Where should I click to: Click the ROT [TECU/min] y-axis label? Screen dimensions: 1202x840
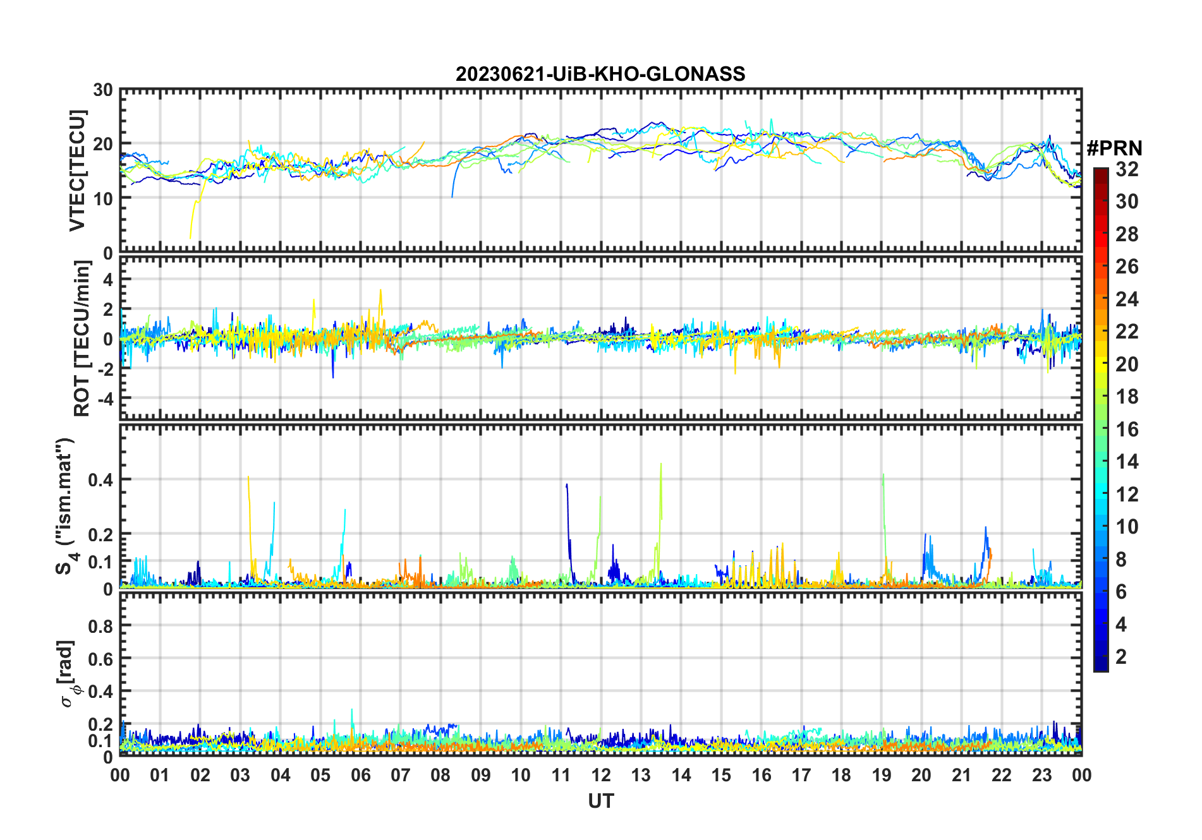(x=82, y=339)
